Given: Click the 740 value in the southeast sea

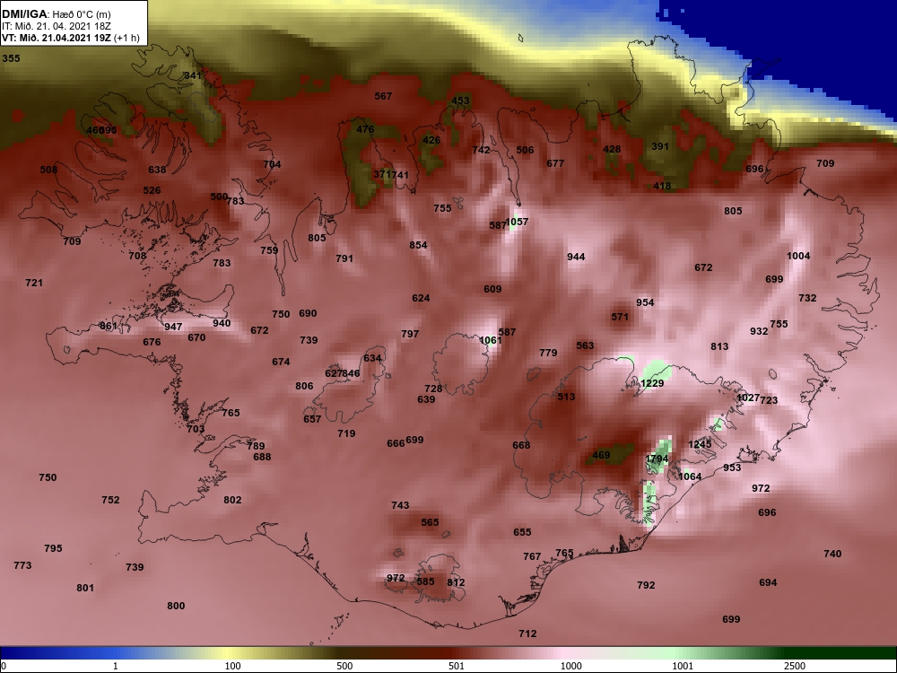Looking at the screenshot, I should [832, 554].
